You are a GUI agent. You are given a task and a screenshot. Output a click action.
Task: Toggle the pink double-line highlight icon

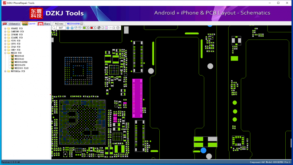tap(106, 28)
